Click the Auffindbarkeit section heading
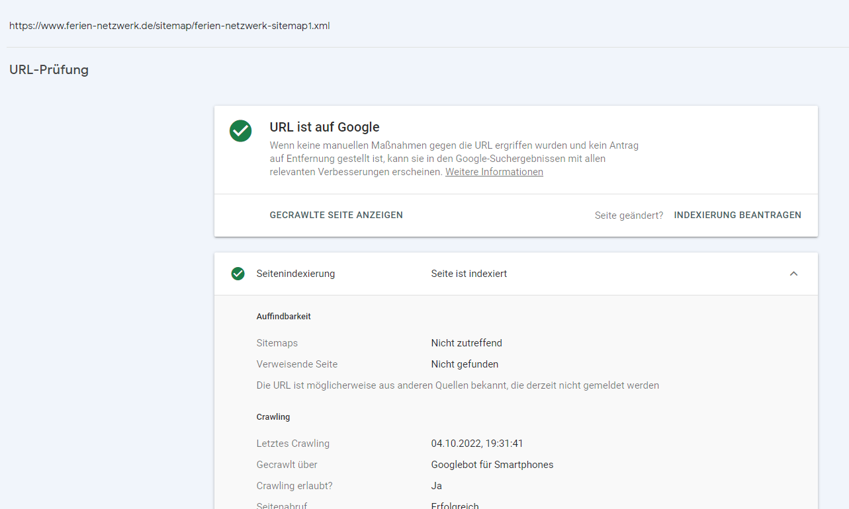Viewport: 849px width, 509px height. pyautogui.click(x=284, y=317)
